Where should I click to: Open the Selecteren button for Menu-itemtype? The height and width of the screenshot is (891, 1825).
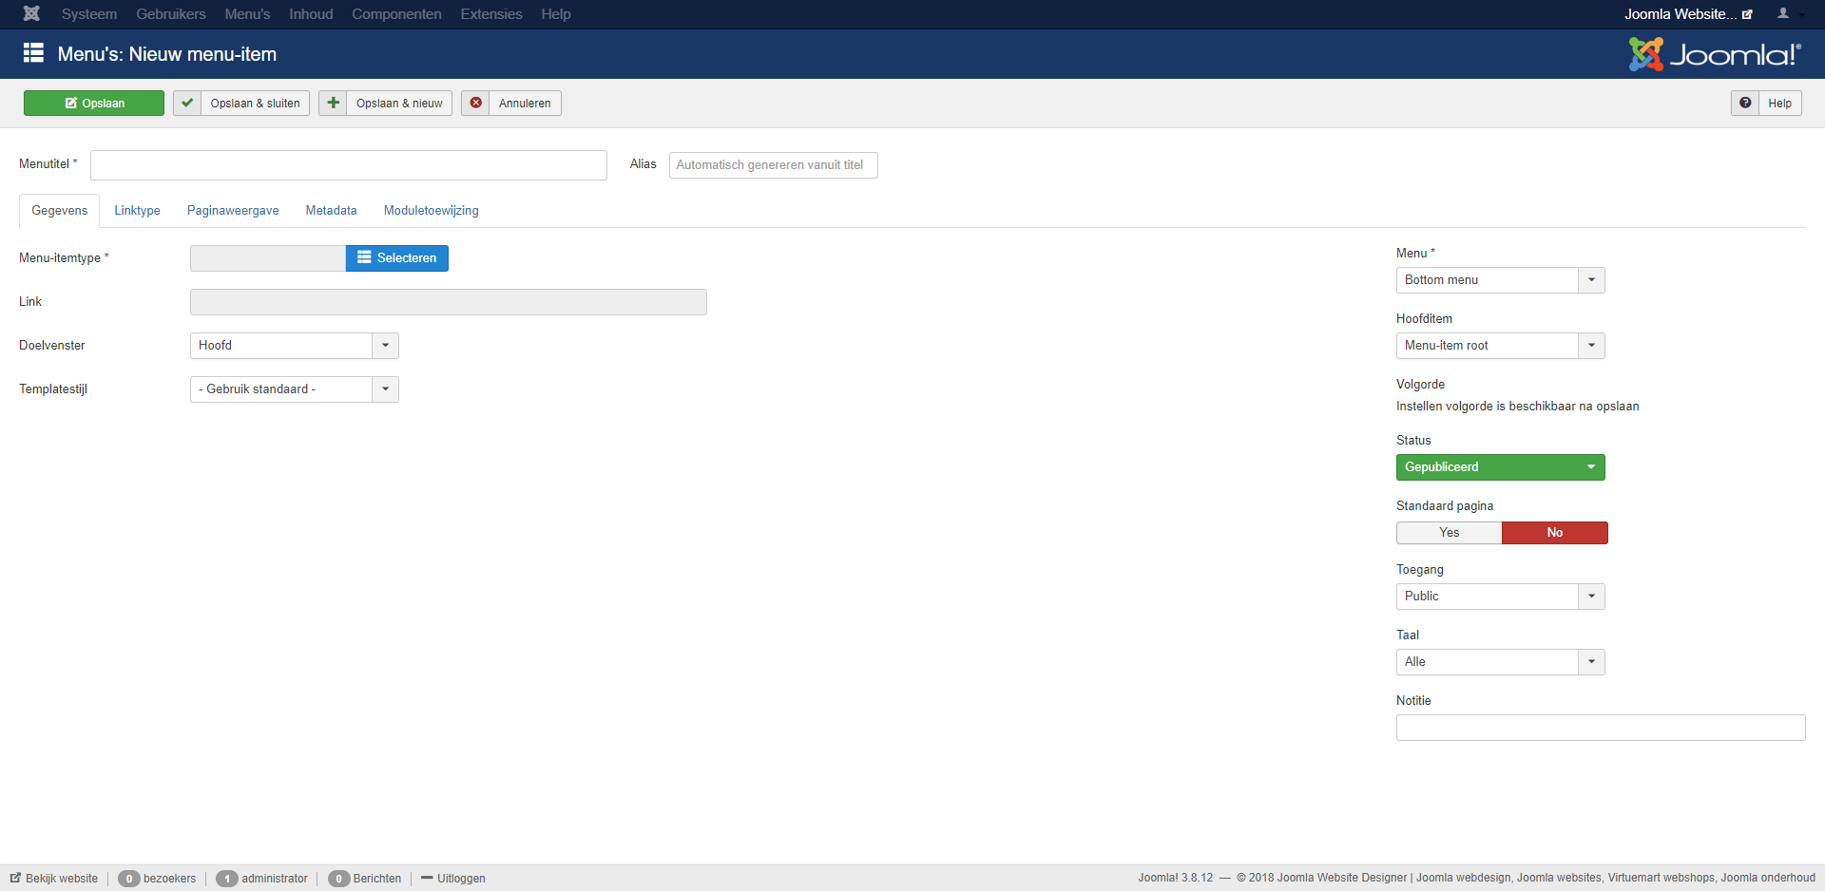396,257
